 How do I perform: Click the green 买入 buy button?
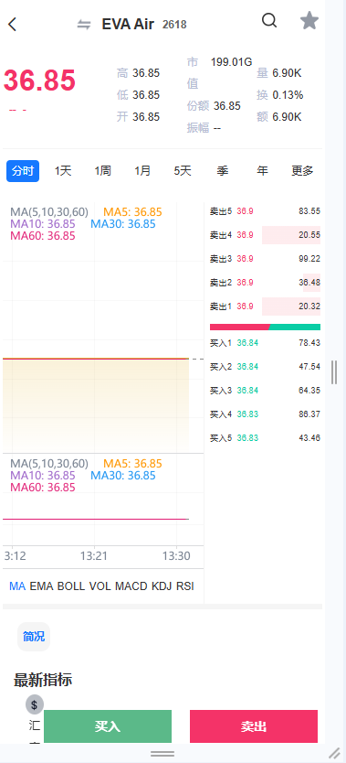click(108, 726)
